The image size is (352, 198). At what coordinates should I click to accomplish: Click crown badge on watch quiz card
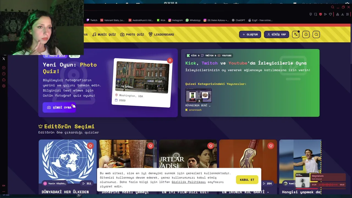pyautogui.click(x=271, y=146)
